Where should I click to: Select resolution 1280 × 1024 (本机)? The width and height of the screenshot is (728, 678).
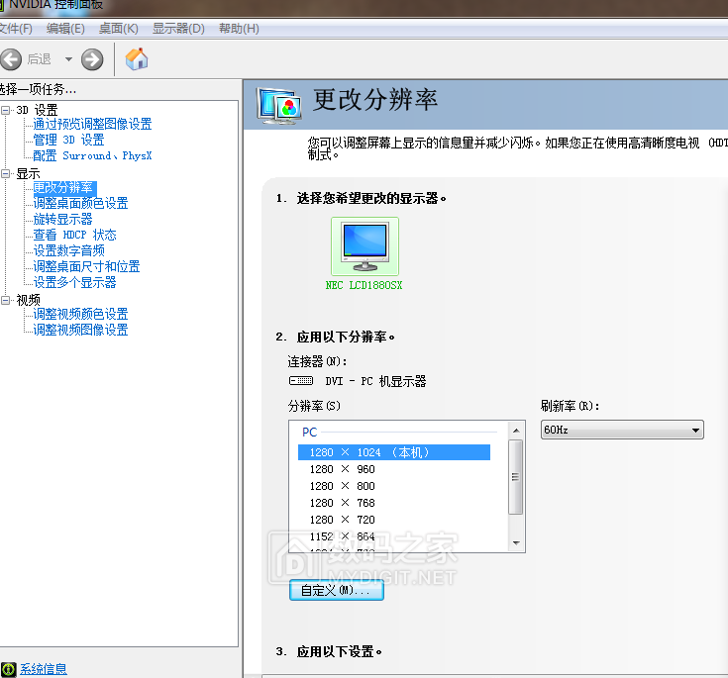tap(394, 452)
